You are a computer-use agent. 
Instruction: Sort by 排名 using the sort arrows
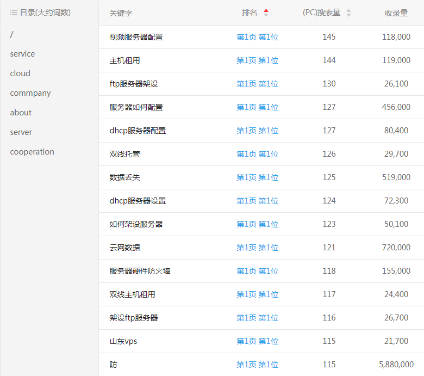[x=266, y=13]
